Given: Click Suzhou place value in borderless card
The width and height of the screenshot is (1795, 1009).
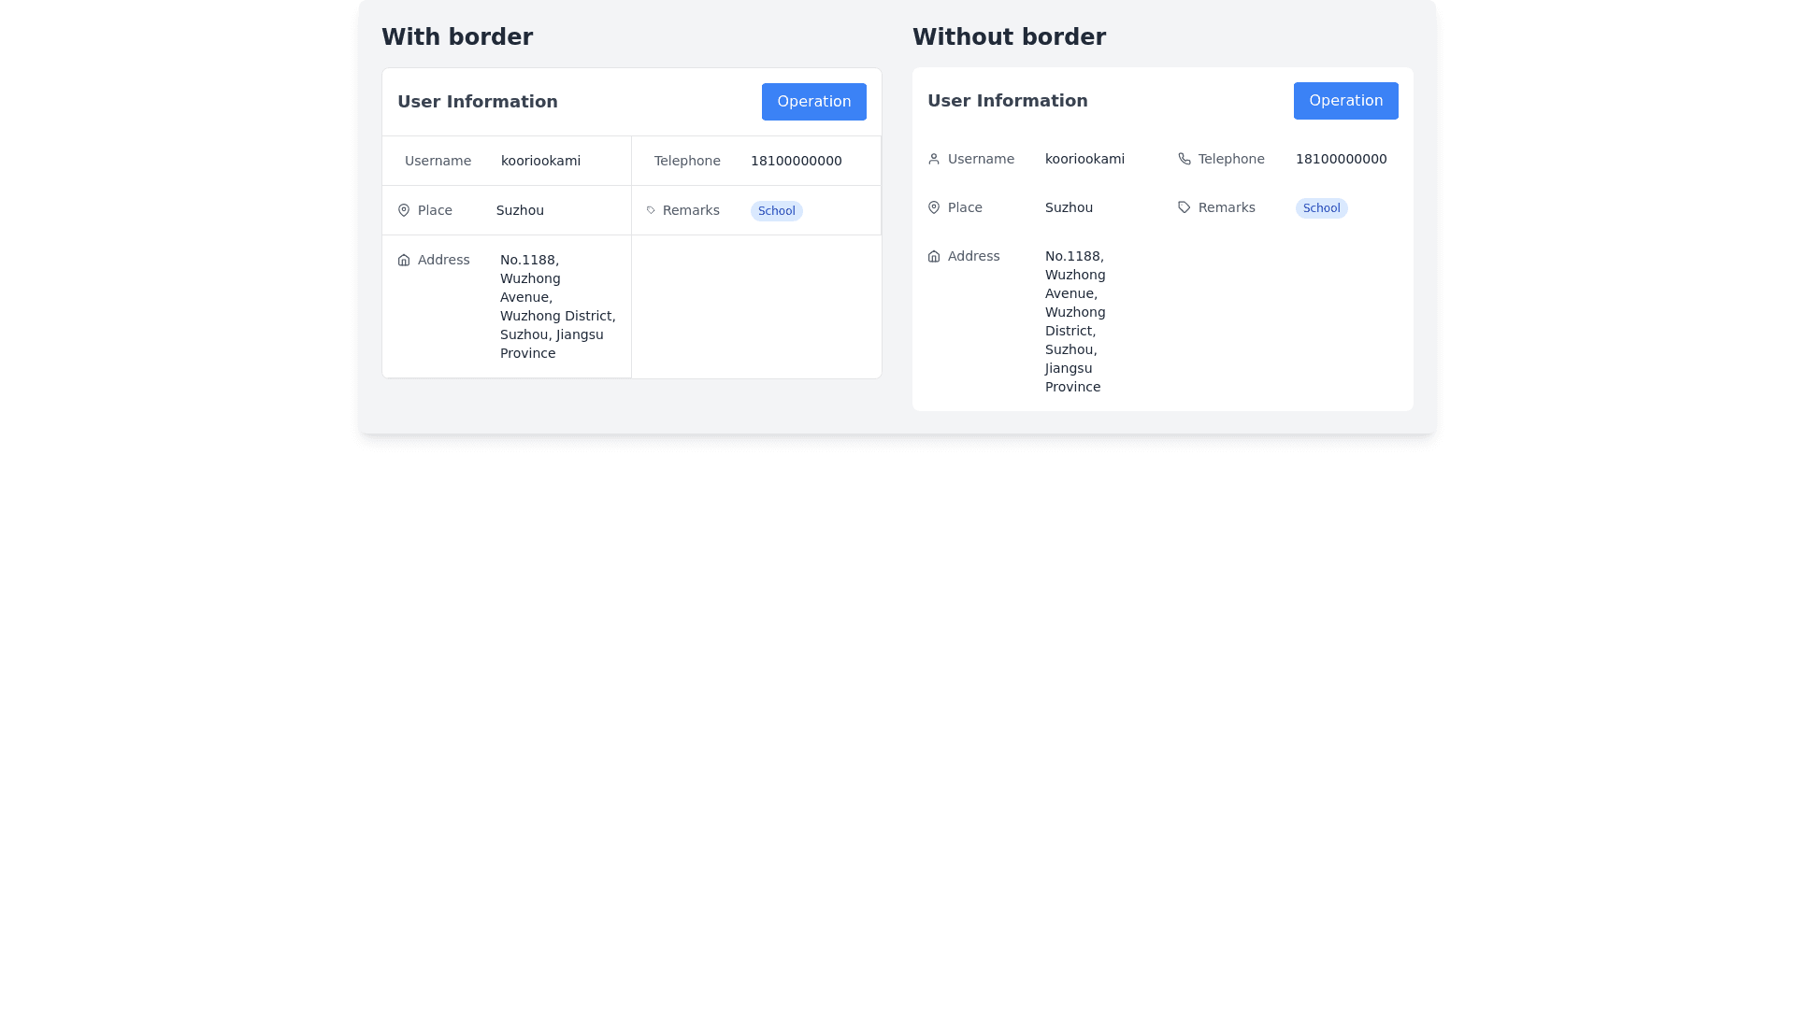Looking at the screenshot, I should [1069, 207].
